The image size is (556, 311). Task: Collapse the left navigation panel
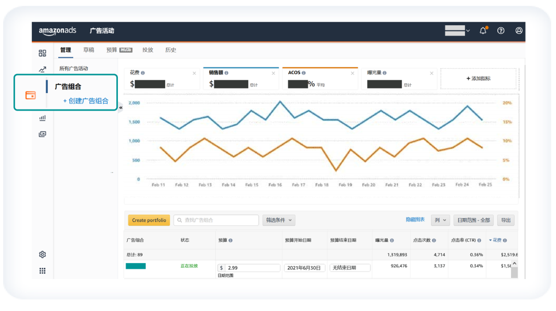pos(121,108)
